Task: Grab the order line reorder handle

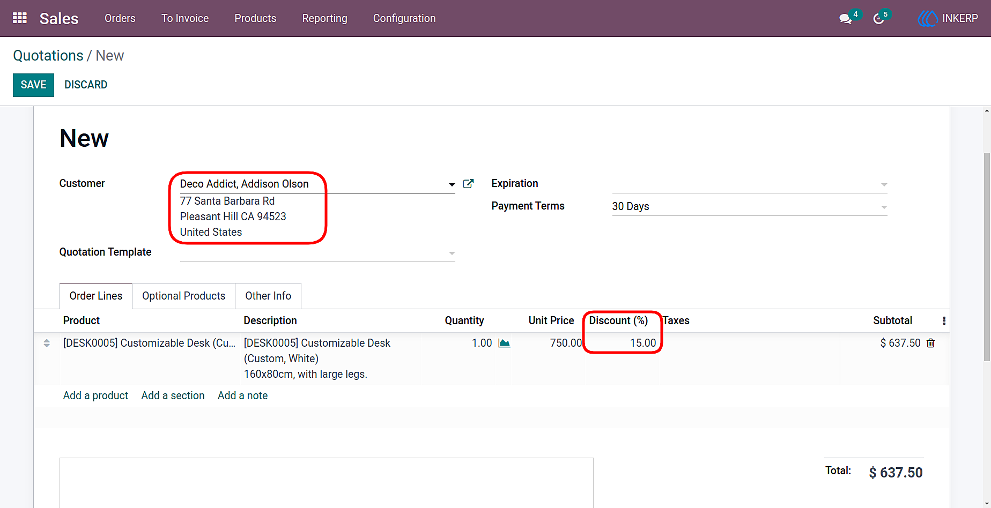Action: coord(47,343)
